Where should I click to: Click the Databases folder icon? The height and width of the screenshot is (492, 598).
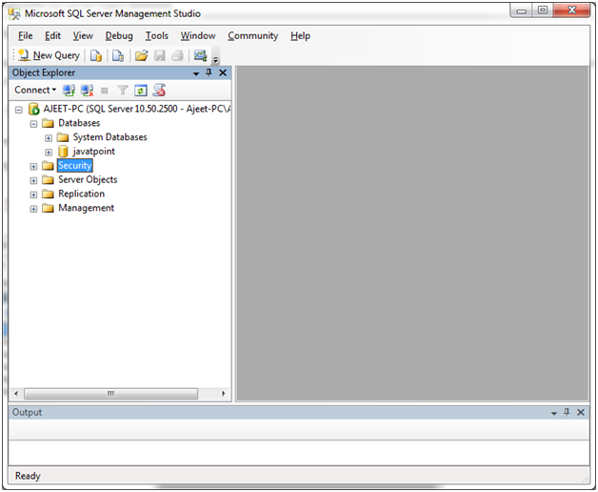48,123
